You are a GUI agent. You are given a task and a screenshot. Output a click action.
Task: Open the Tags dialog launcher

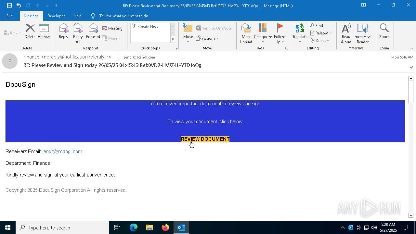click(x=287, y=48)
